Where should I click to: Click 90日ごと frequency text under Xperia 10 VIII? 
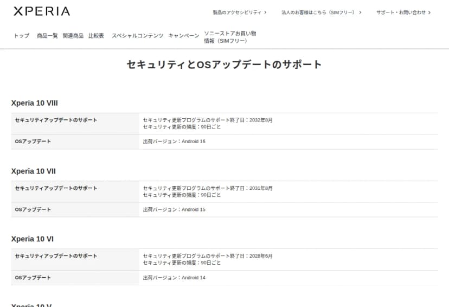click(x=211, y=127)
